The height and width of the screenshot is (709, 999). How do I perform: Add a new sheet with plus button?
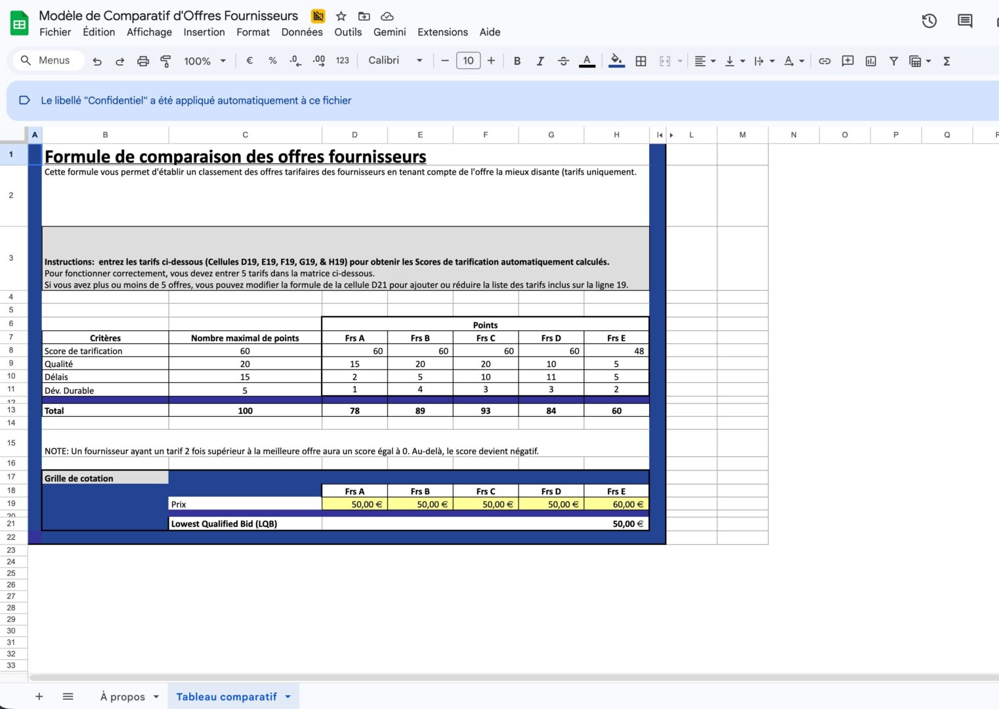click(x=39, y=697)
